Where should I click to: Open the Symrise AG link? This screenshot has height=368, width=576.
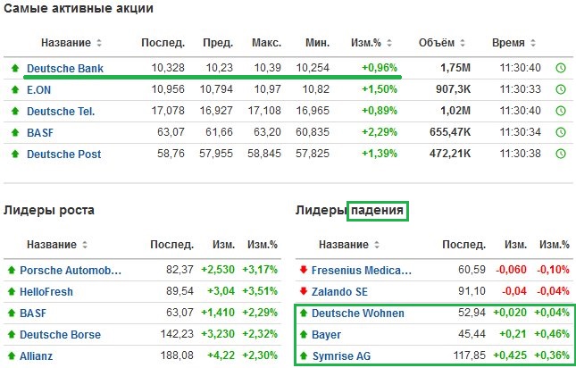[x=341, y=355]
